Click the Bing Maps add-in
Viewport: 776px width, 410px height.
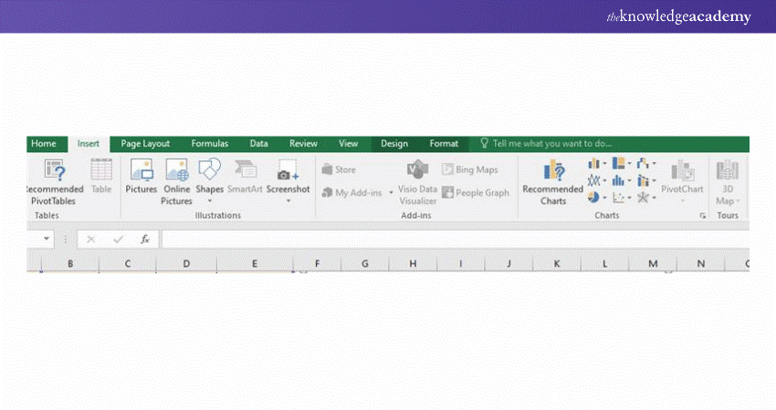pos(469,169)
